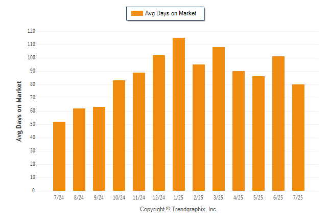Click the Copyright Trendgraphix, Inc. text

click(179, 209)
